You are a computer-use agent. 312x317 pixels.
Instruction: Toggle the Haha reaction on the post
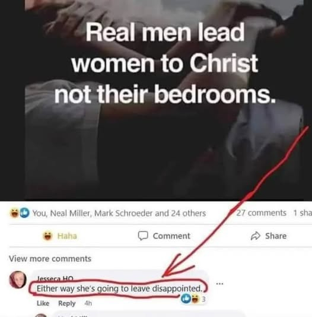[60, 236]
